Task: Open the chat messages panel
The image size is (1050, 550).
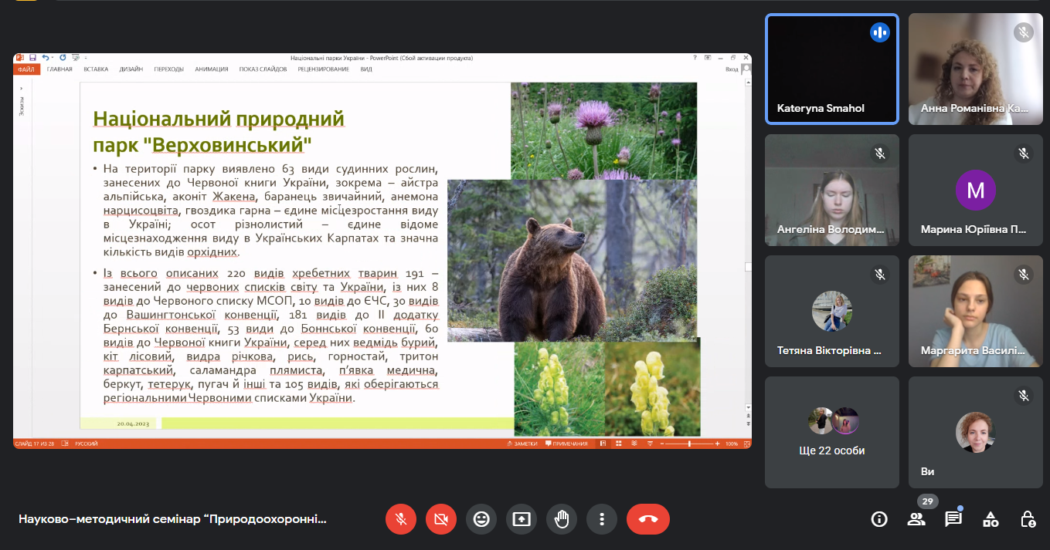Action: point(953,519)
